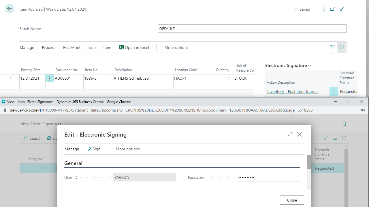
Task: Open the Line menu
Action: click(x=92, y=47)
